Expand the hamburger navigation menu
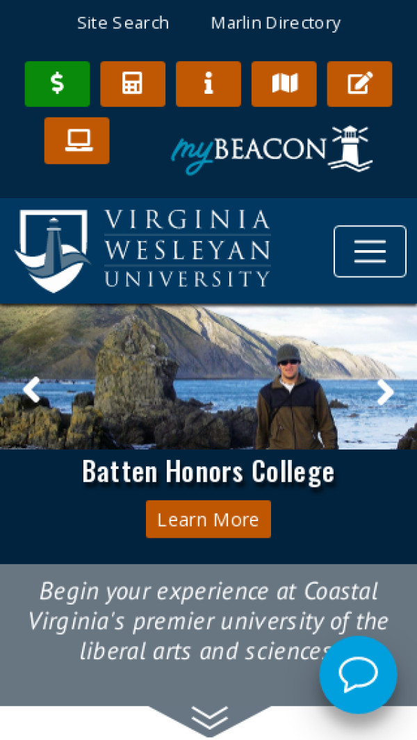 point(370,252)
